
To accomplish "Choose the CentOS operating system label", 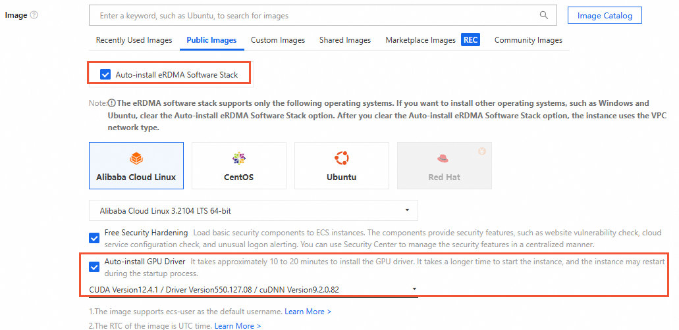I will coord(239,177).
